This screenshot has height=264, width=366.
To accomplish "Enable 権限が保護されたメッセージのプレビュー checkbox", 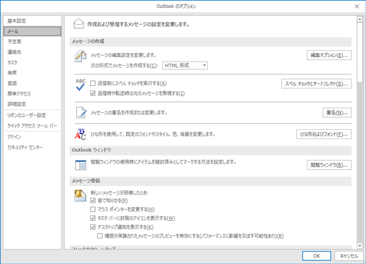I will click(99, 236).
